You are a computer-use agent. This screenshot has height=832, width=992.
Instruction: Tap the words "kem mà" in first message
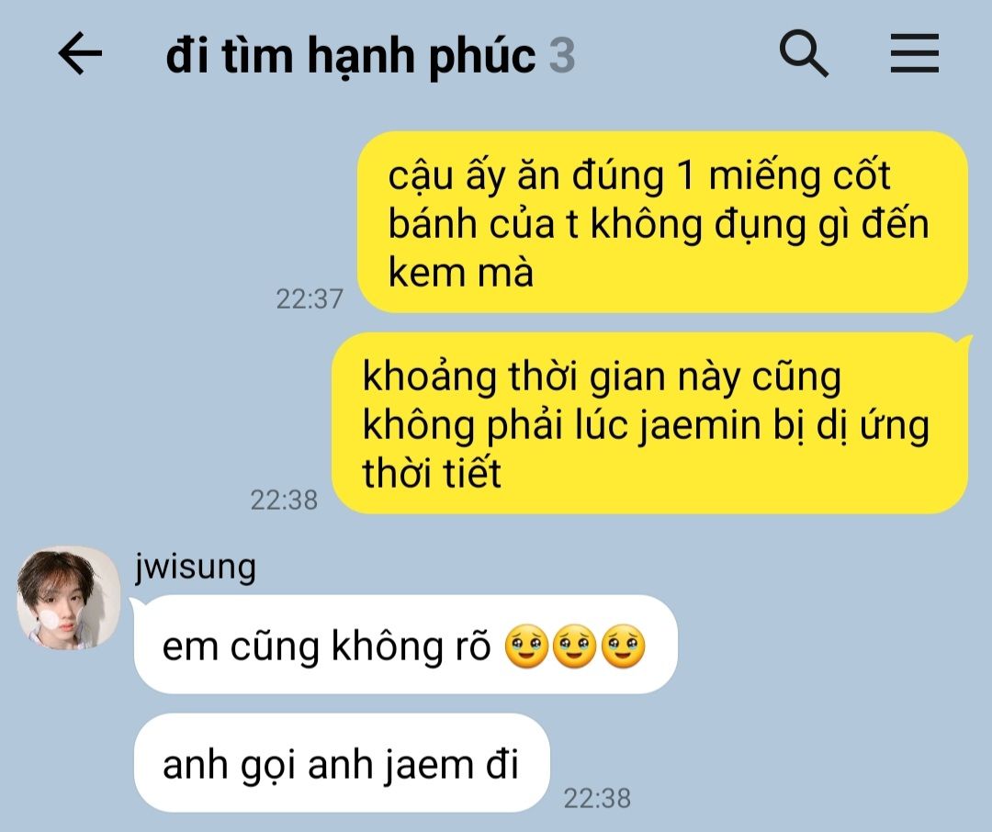[460, 273]
